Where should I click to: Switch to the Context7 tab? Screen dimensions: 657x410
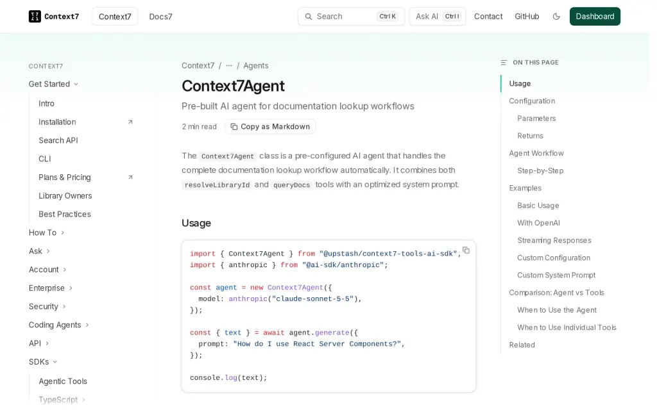click(x=115, y=17)
